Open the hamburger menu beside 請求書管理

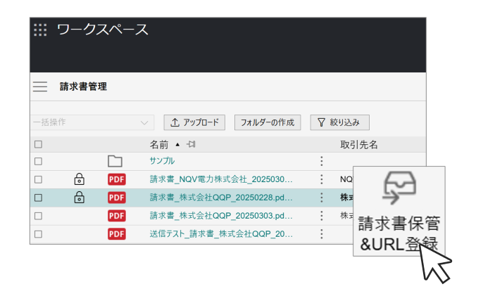coord(40,86)
